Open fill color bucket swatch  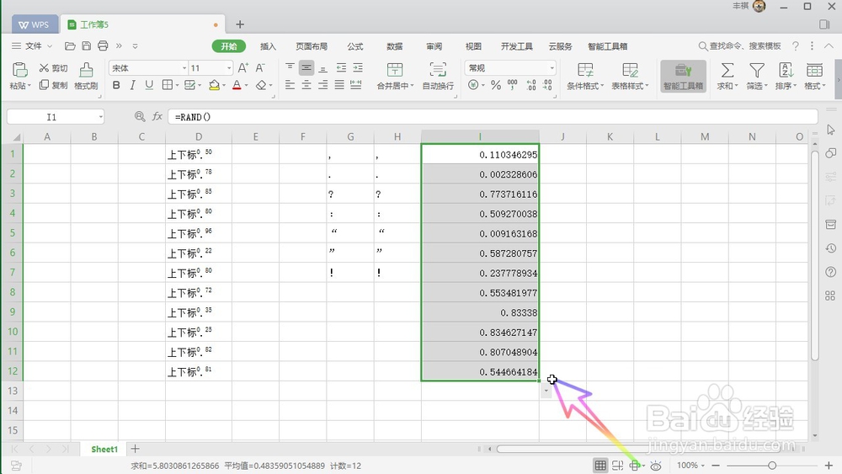coord(214,85)
